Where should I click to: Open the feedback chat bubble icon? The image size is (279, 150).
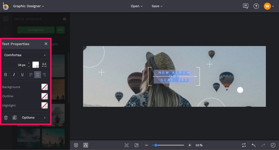click(x=245, y=6)
